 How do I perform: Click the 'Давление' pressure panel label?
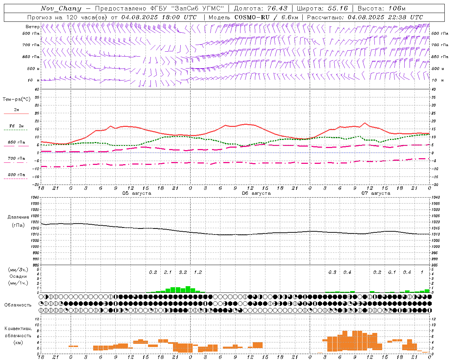pyautogui.click(x=18, y=217)
